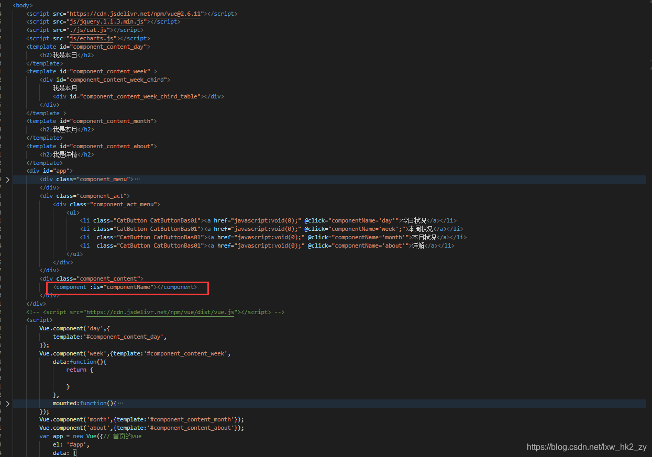Viewport: 652px width, 457px height.
Task: Click the 今日状况 anchor text
Action: coord(414,221)
